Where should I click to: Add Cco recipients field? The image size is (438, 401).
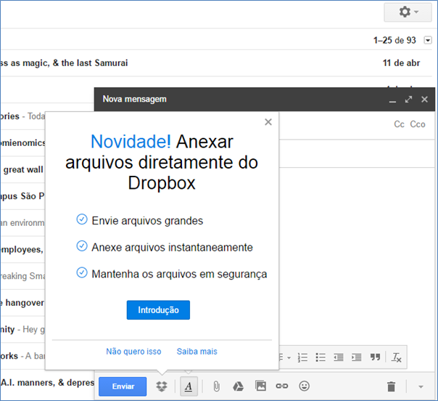coord(418,124)
